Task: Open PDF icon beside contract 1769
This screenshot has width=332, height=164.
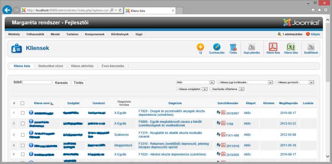Action: point(223,123)
